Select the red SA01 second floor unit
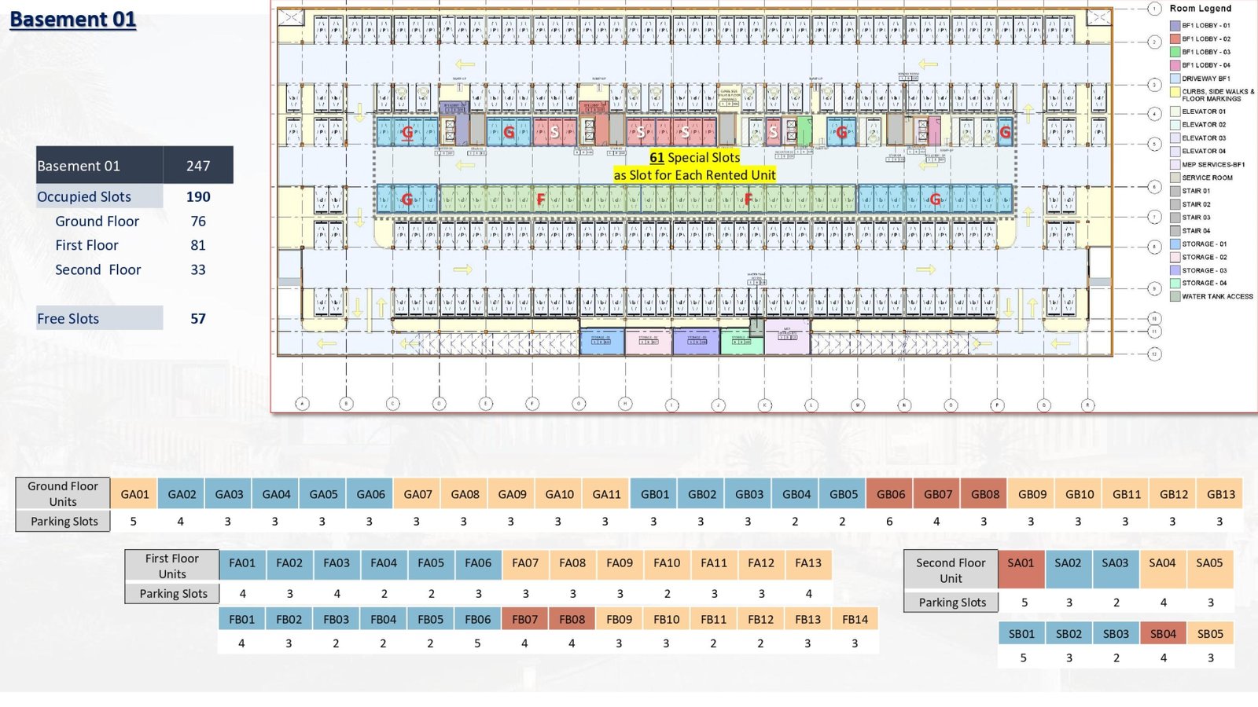 (1021, 563)
